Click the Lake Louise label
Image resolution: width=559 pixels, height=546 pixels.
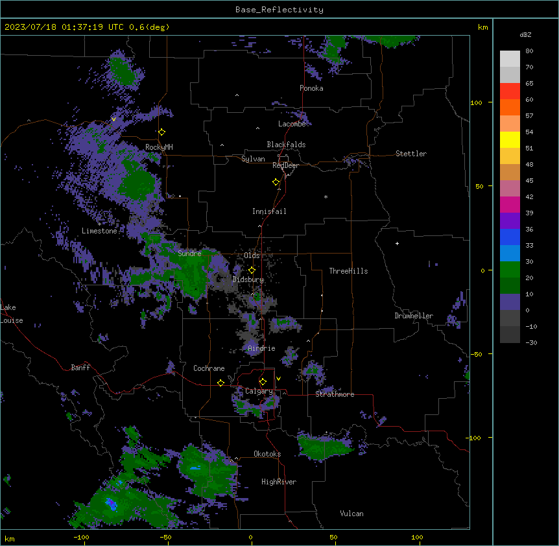[12, 314]
